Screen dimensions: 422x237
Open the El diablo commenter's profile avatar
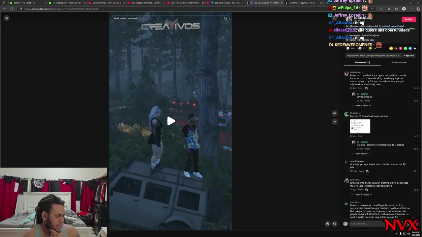pyautogui.click(x=346, y=115)
